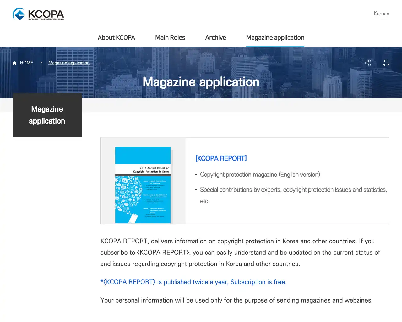This screenshot has height=322, width=402.
Task: Open the About KCOPA menu
Action: click(x=116, y=37)
